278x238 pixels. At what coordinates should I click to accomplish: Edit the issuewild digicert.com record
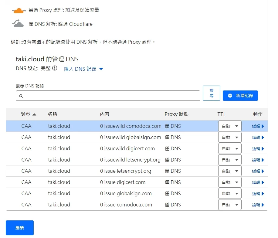[258, 149]
